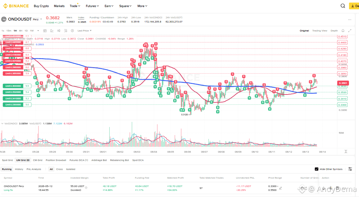Open the filter sliders icon near Hide Other Symbols

pyautogui.click(x=350, y=169)
